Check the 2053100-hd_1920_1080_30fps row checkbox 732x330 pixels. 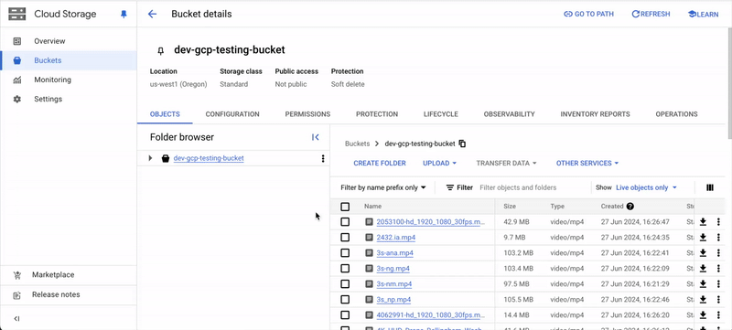pos(345,222)
